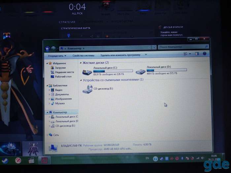Click the ВЛАДИСЛАВ-ПК computer icon in the details pane
The image size is (231, 173).
pyautogui.click(x=53, y=148)
